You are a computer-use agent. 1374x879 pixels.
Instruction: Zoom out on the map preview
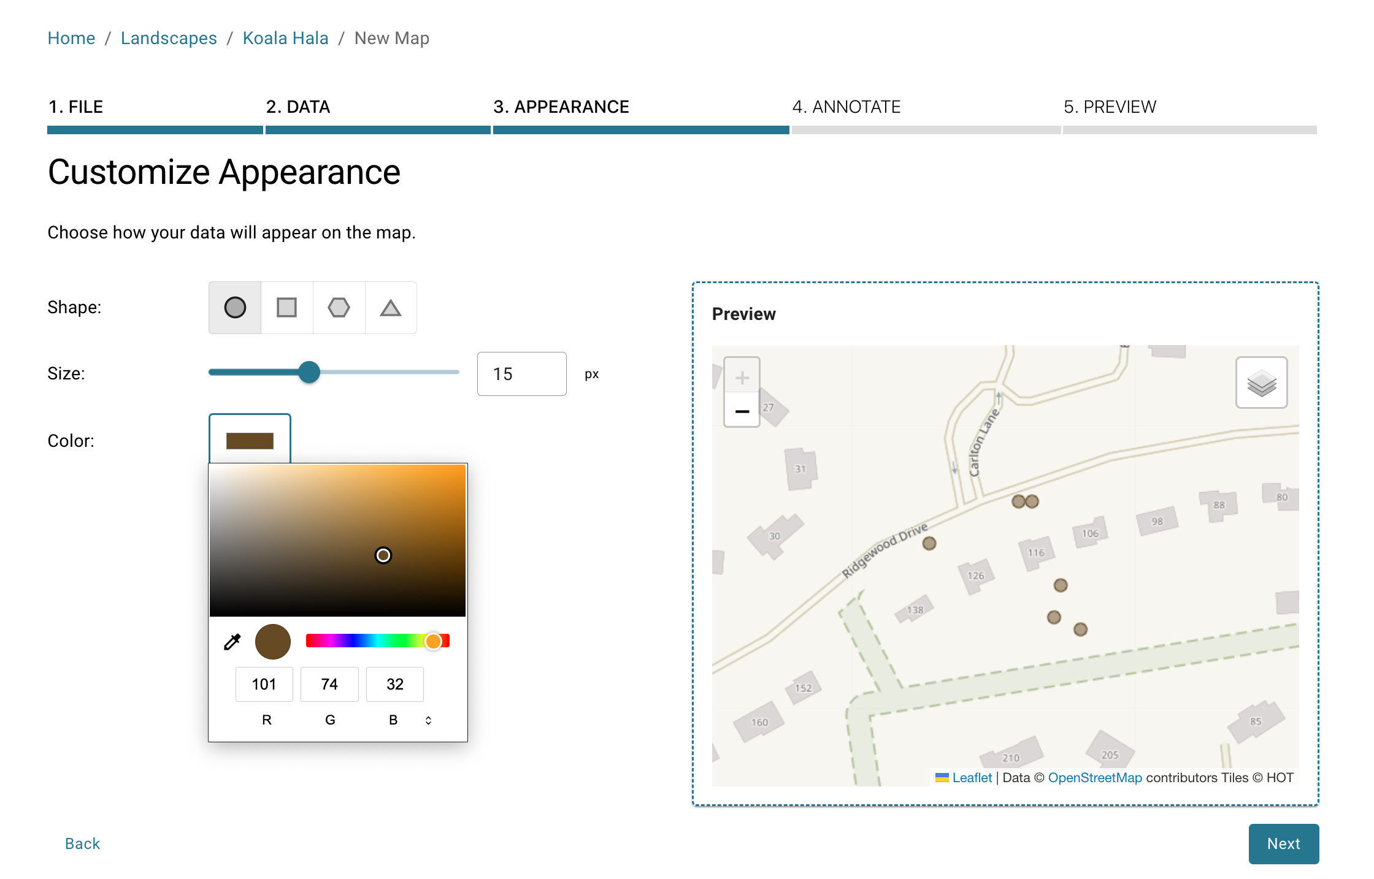click(x=742, y=410)
